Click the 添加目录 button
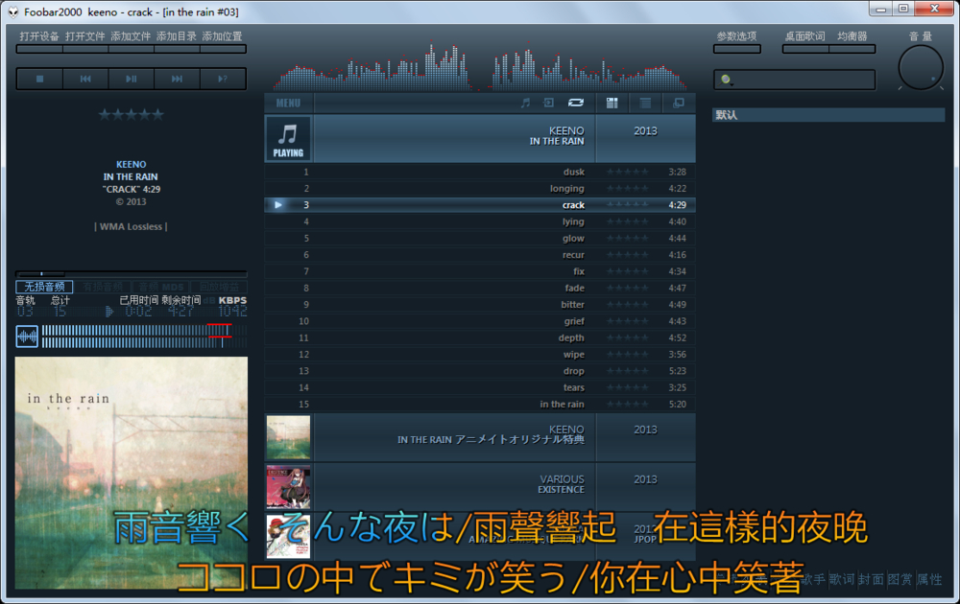The height and width of the screenshot is (604, 960). point(177,36)
